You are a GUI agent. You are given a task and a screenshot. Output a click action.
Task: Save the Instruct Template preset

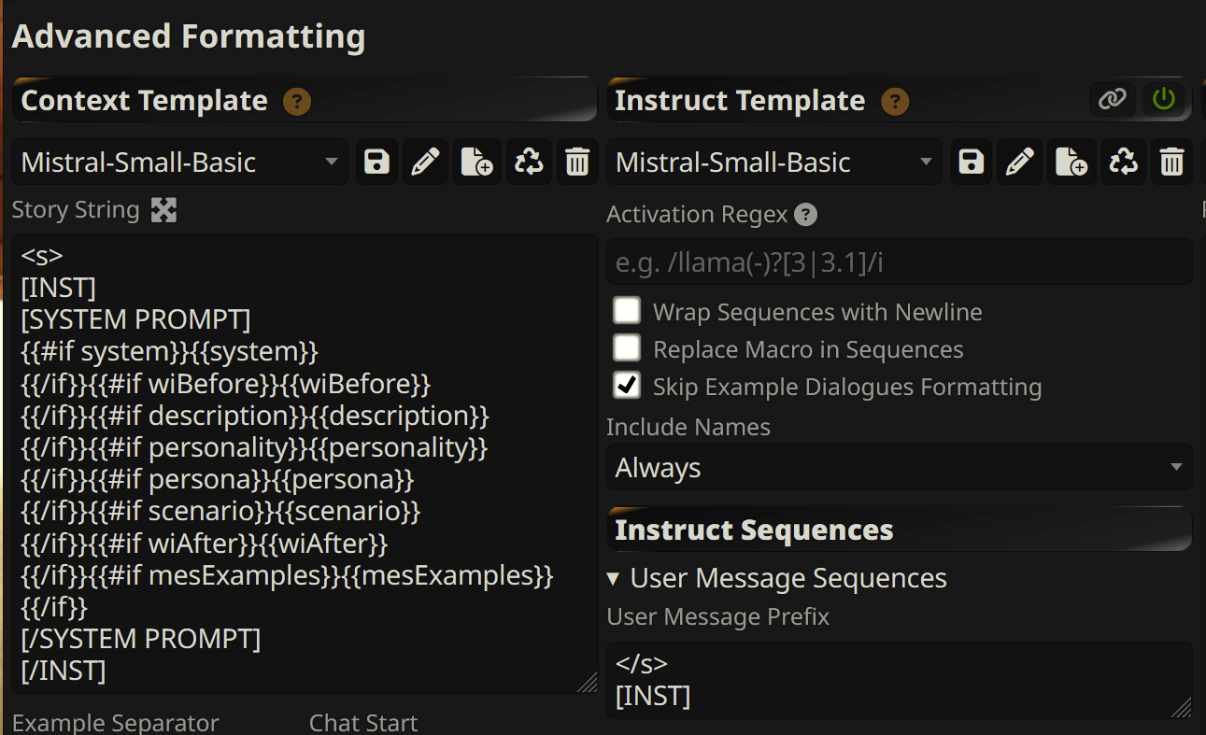(x=971, y=163)
